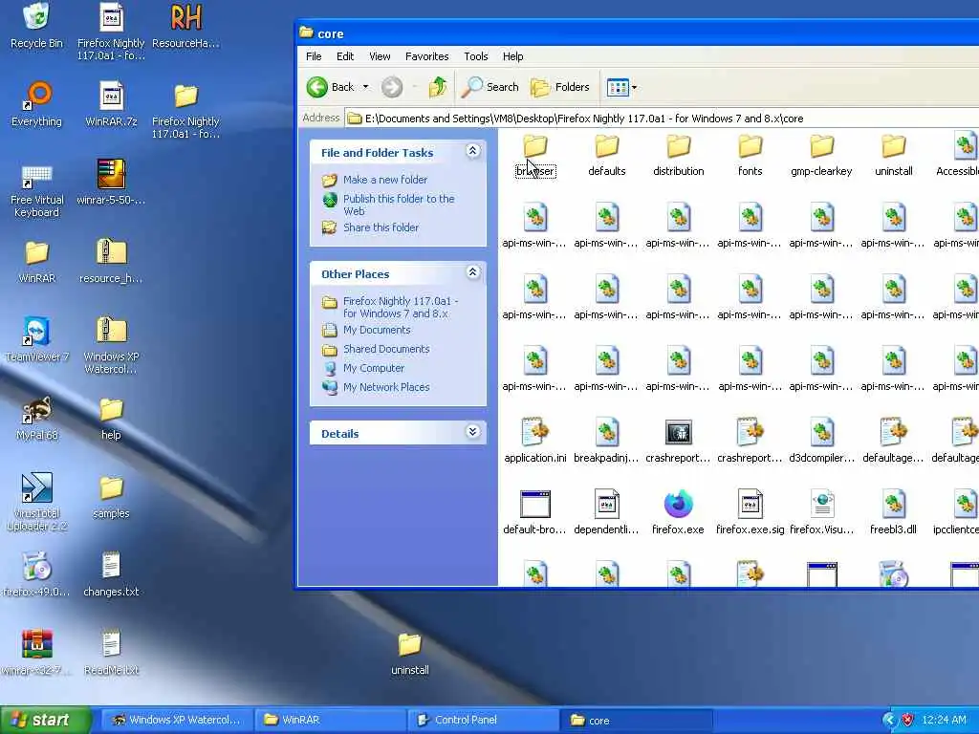Open the Favorites menu

(x=427, y=56)
